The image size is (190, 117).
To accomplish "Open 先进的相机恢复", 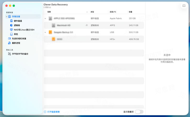I will [x=19, y=39].
